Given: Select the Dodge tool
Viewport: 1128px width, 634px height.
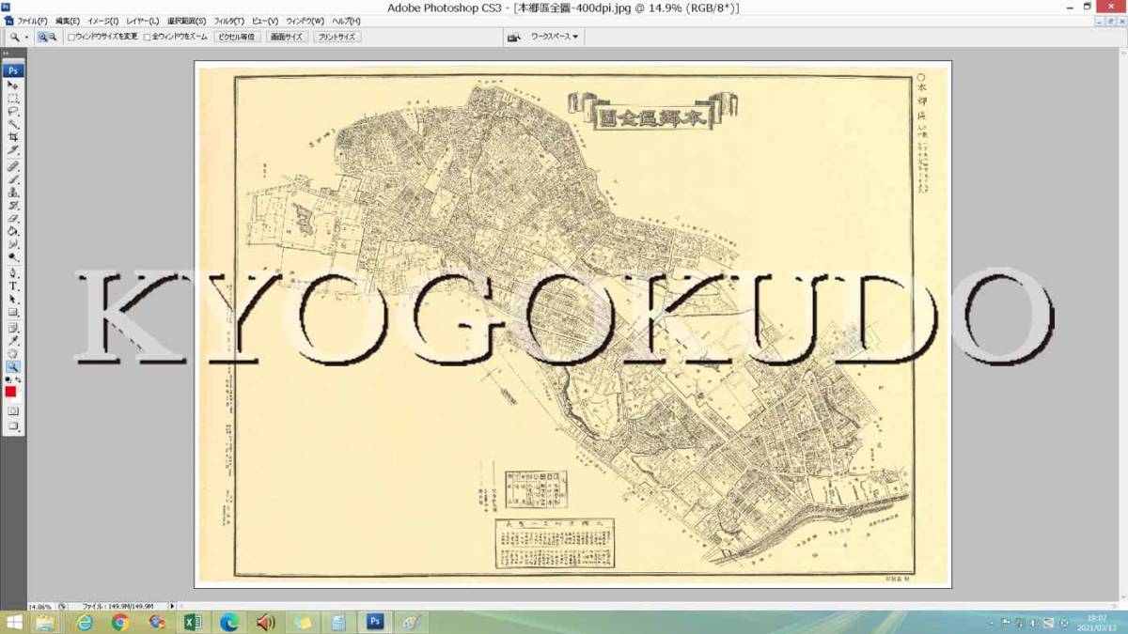Looking at the screenshot, I should [x=13, y=257].
